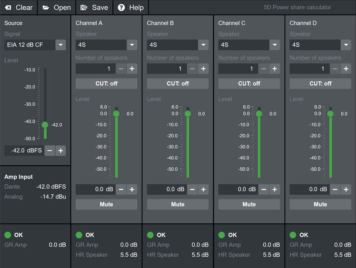
Task: Reduce Channel A level using minus icon
Action: pyautogui.click(x=121, y=190)
